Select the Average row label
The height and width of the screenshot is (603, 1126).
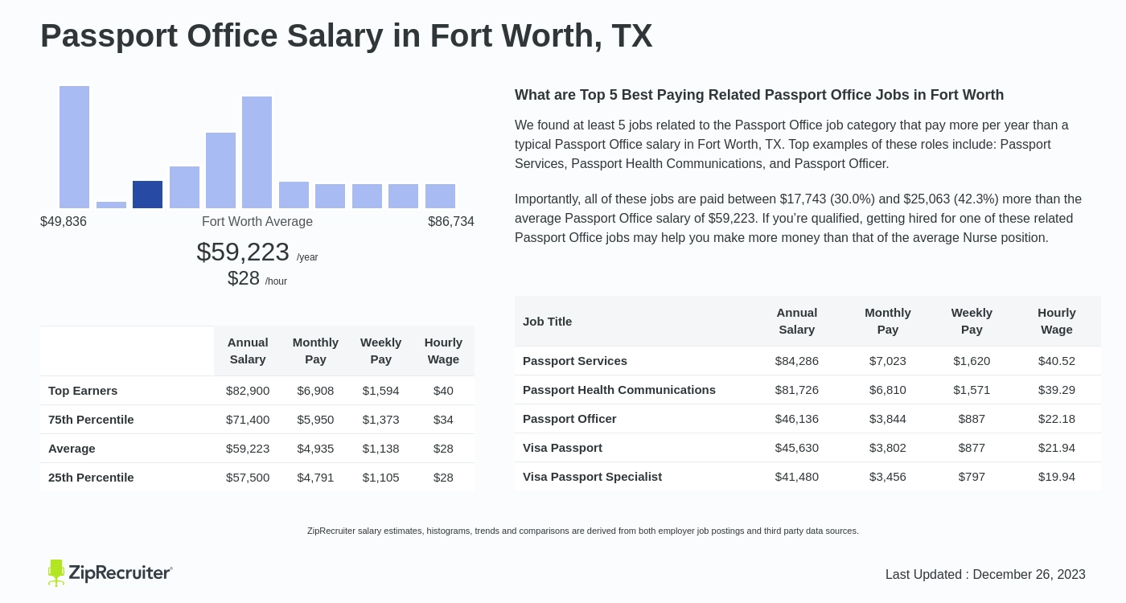[x=72, y=449]
